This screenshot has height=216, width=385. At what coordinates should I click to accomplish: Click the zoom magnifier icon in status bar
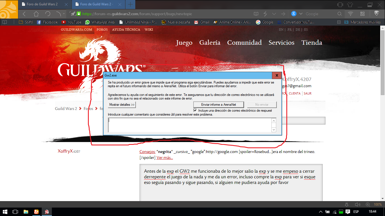point(368,204)
